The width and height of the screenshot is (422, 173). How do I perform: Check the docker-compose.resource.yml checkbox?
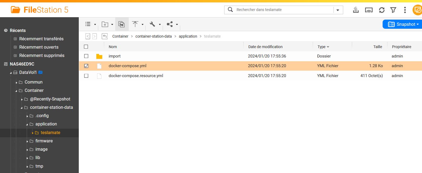(x=86, y=76)
